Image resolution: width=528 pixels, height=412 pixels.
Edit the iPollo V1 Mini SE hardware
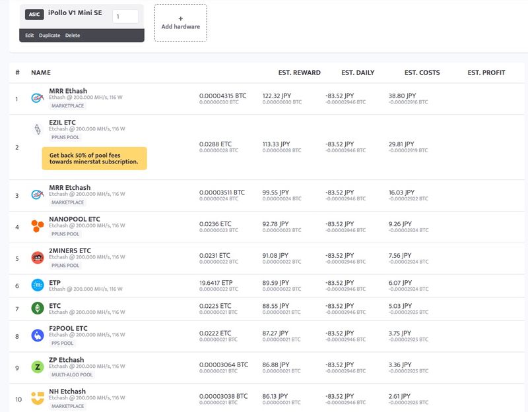pyautogui.click(x=30, y=36)
